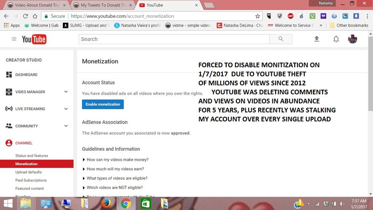
Task: Select Monetization in the sidebar
Action: (x=37, y=164)
